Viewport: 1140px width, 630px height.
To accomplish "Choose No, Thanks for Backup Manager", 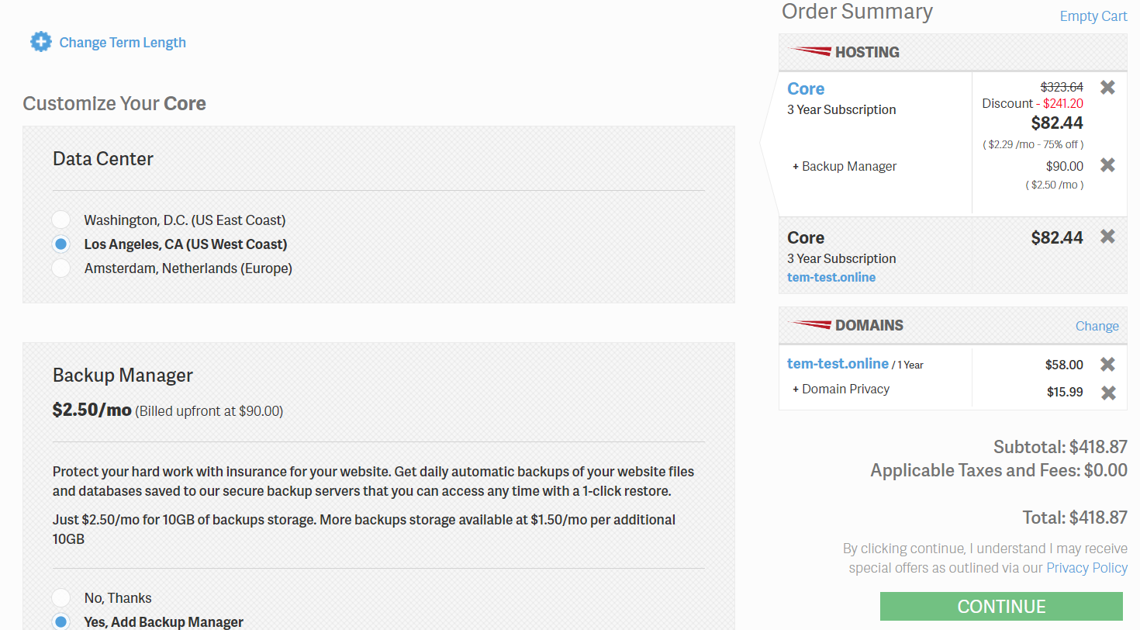I will click(x=61, y=597).
